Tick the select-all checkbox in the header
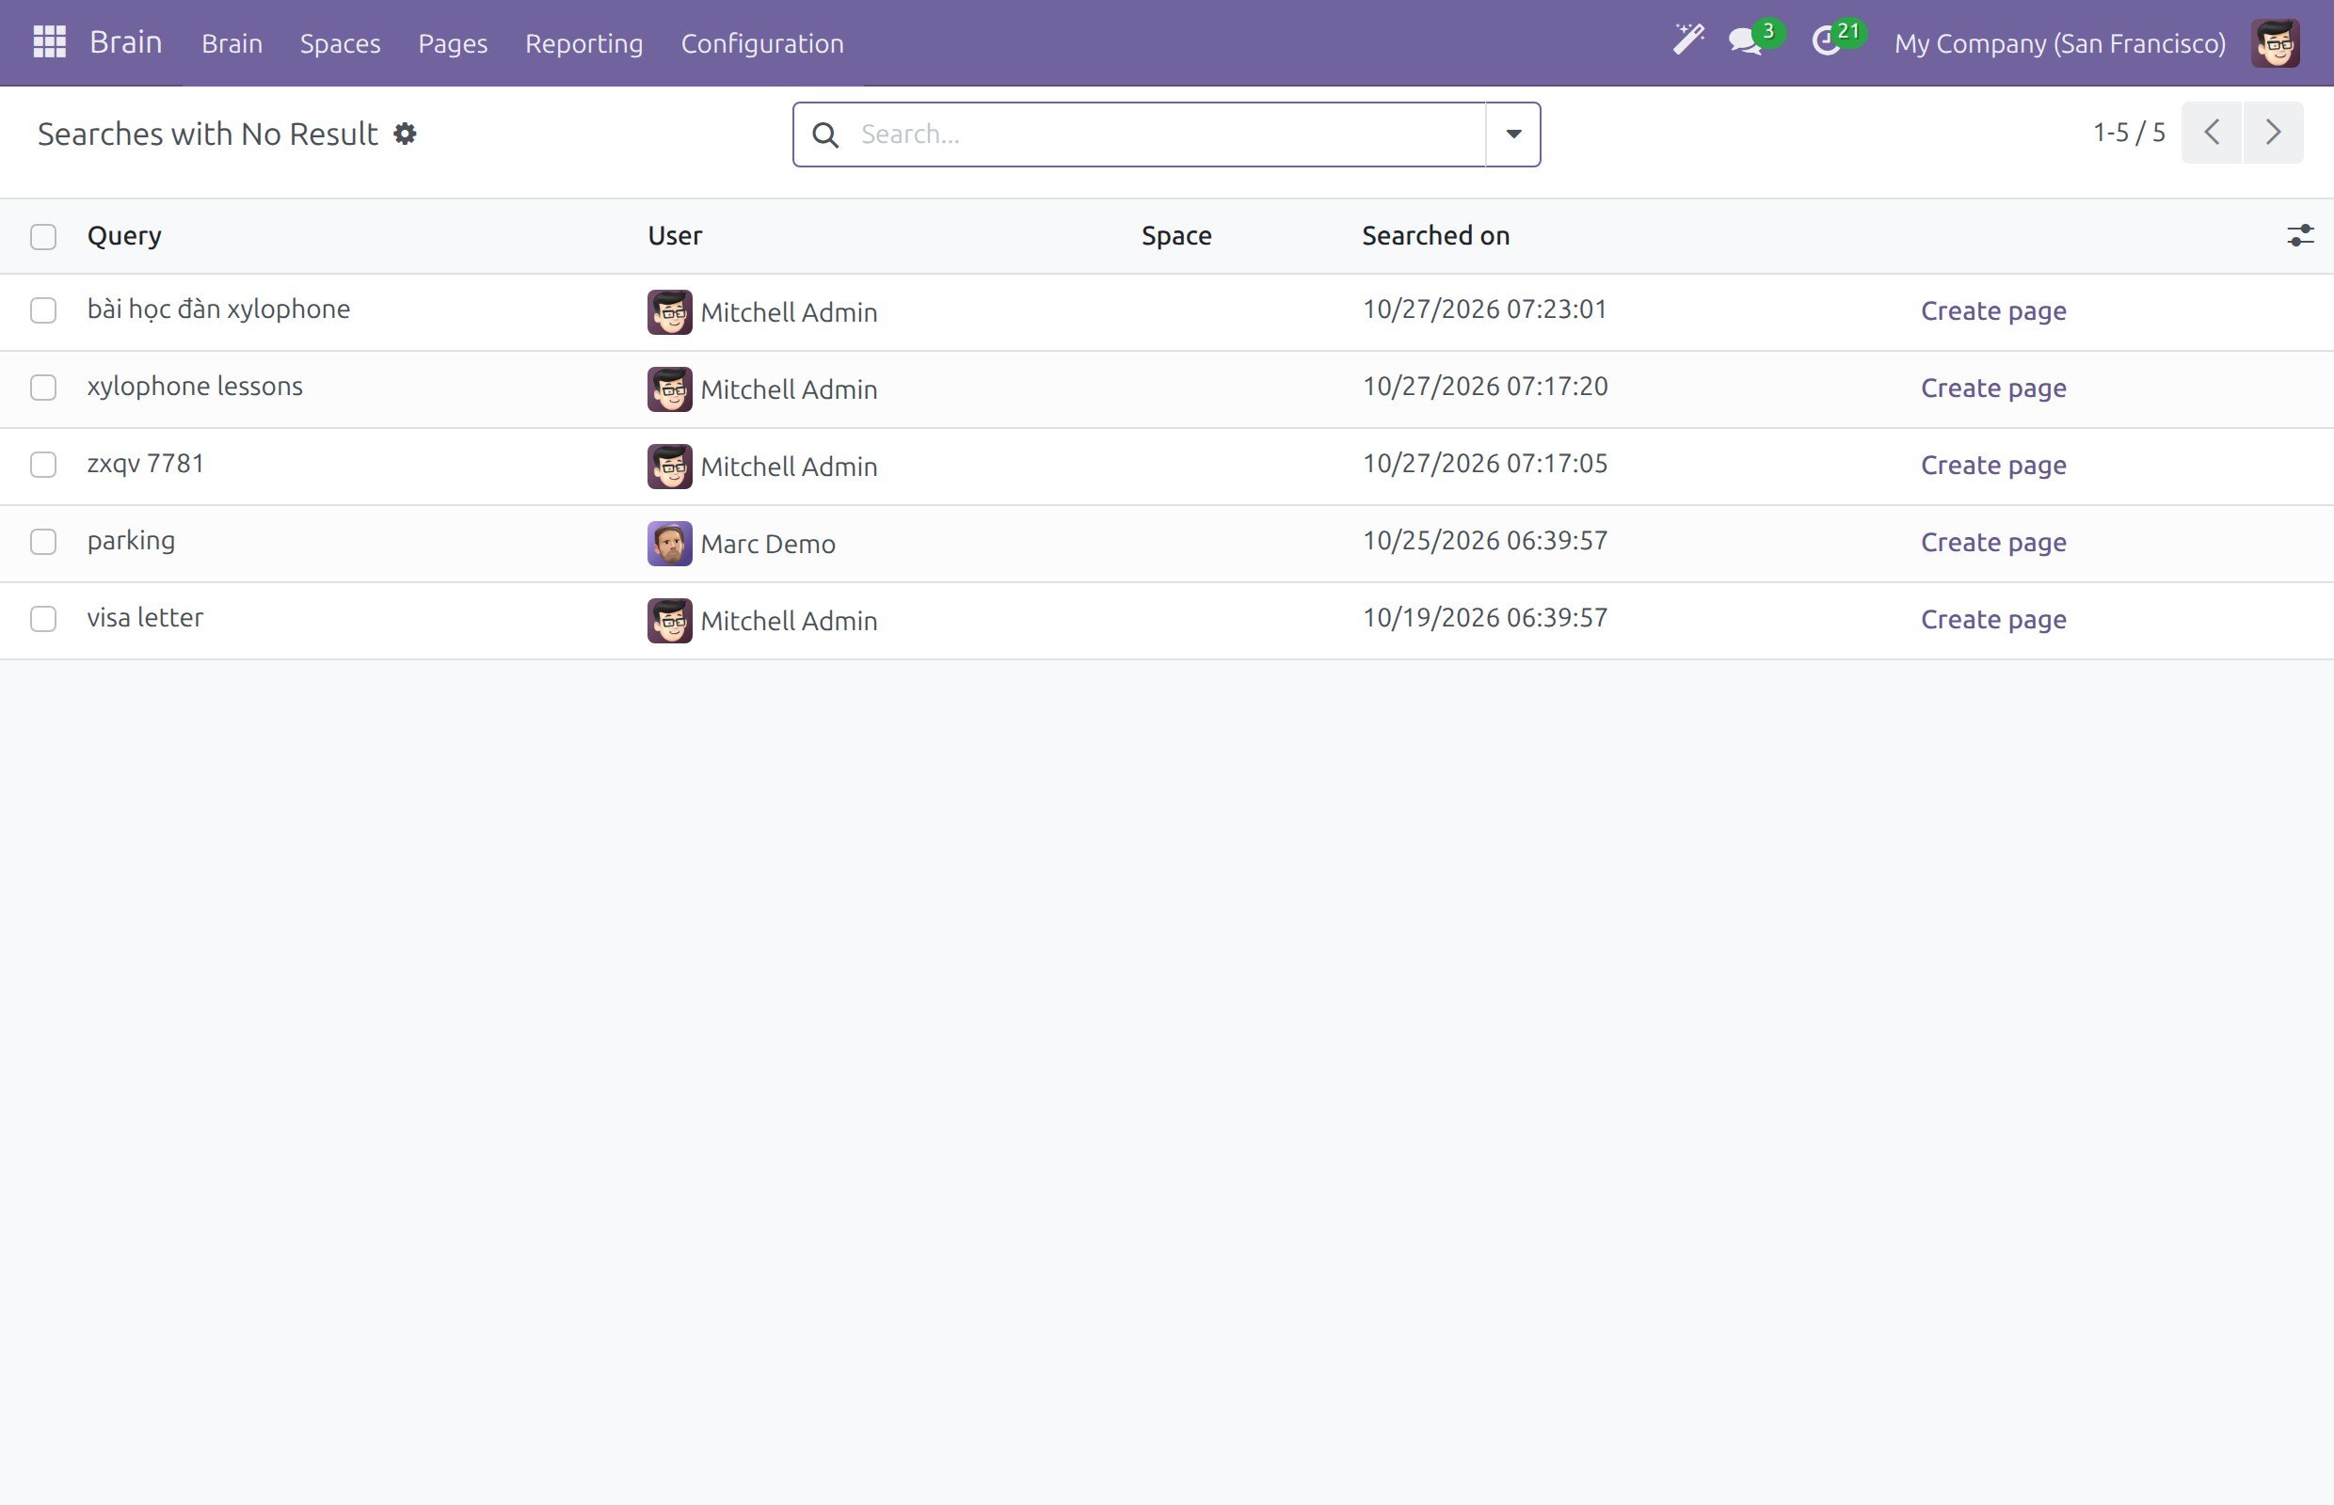Screen dimensions: 2334x1505 pyautogui.click(x=43, y=236)
